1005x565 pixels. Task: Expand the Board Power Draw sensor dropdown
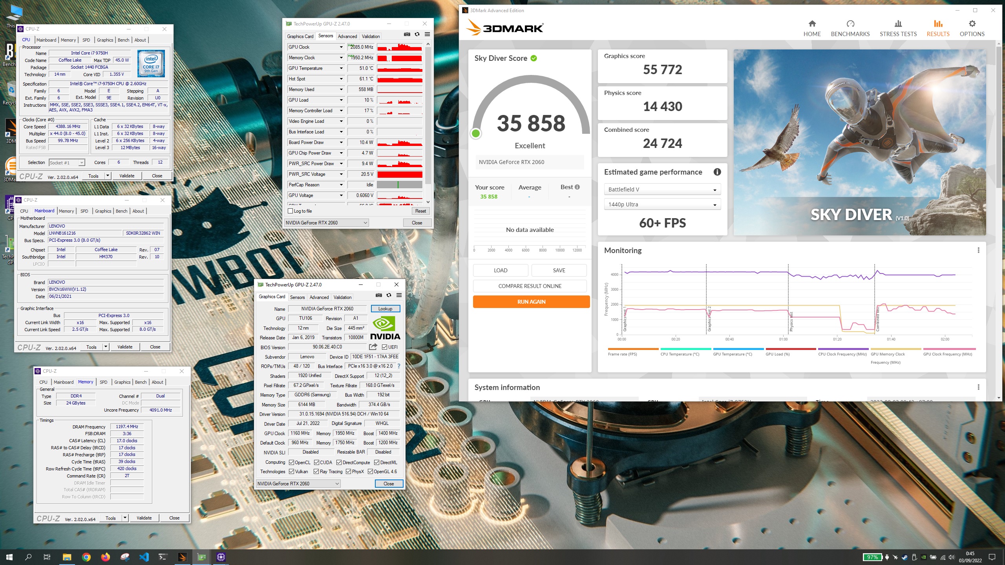[x=341, y=142]
